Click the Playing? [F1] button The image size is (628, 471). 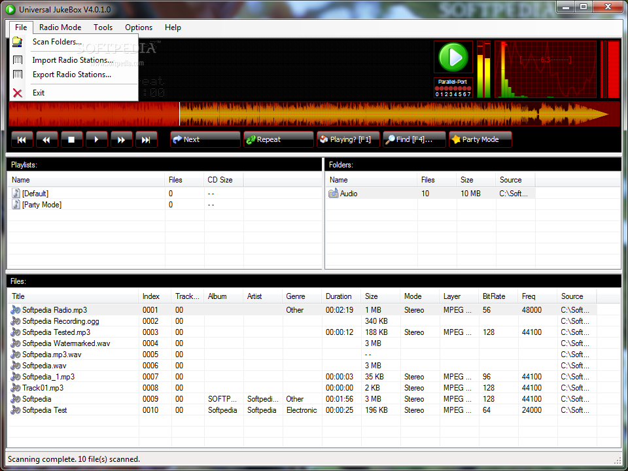pos(348,140)
